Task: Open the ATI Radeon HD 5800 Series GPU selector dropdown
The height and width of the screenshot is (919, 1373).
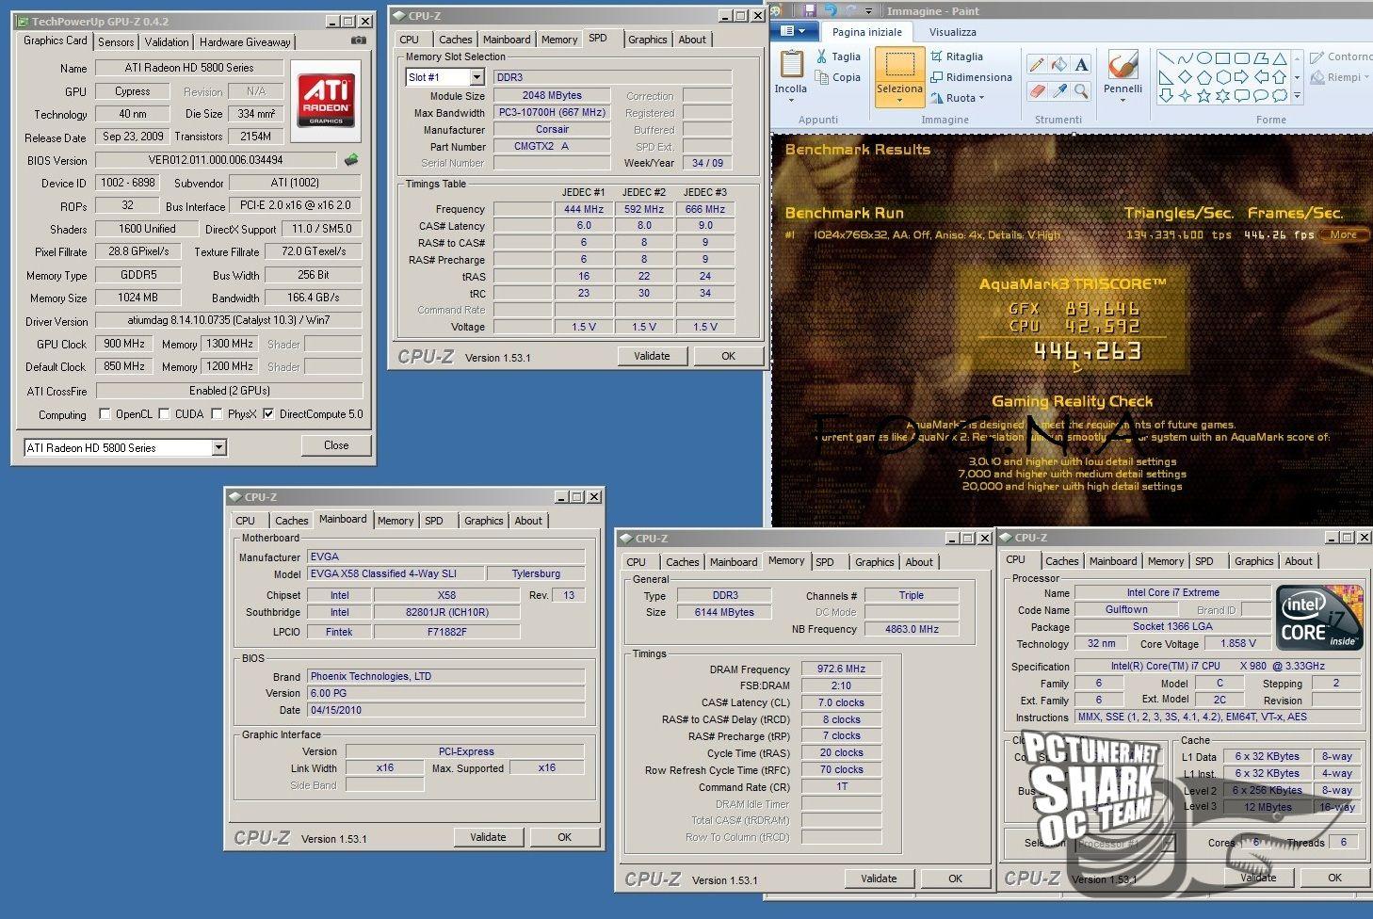Action: pyautogui.click(x=219, y=448)
